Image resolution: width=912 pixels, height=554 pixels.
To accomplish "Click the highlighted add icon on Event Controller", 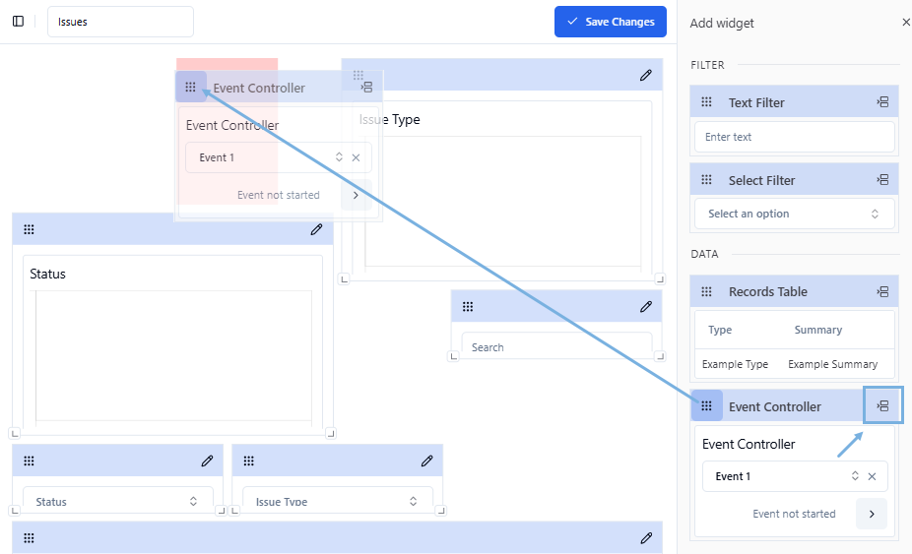I will (x=882, y=406).
